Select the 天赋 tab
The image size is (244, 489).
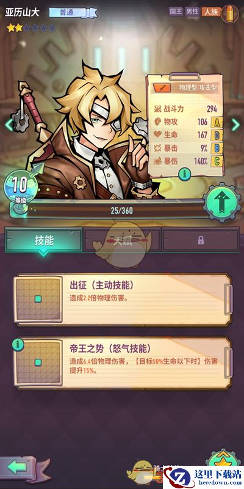pos(122,240)
